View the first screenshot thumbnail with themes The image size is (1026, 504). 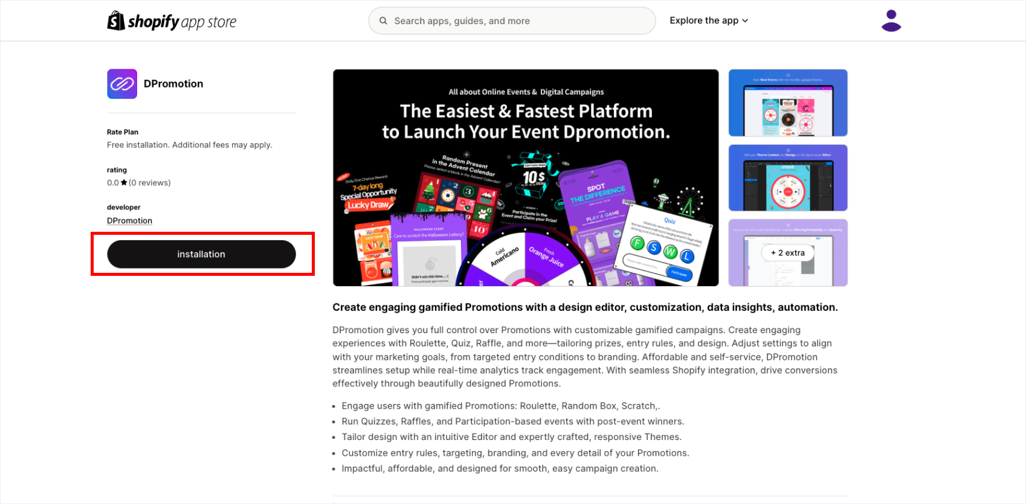[788, 103]
